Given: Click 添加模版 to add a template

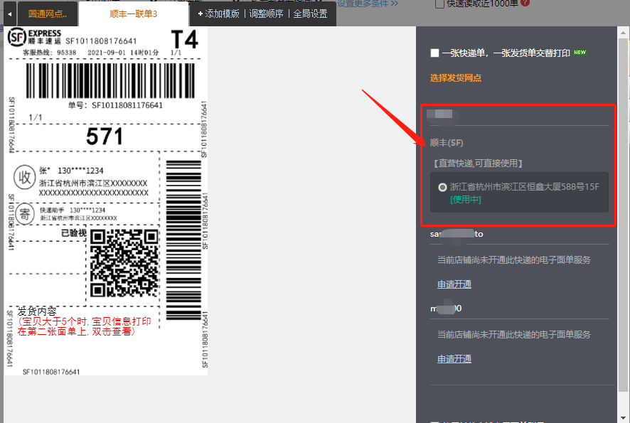Looking at the screenshot, I should pyautogui.click(x=218, y=14).
